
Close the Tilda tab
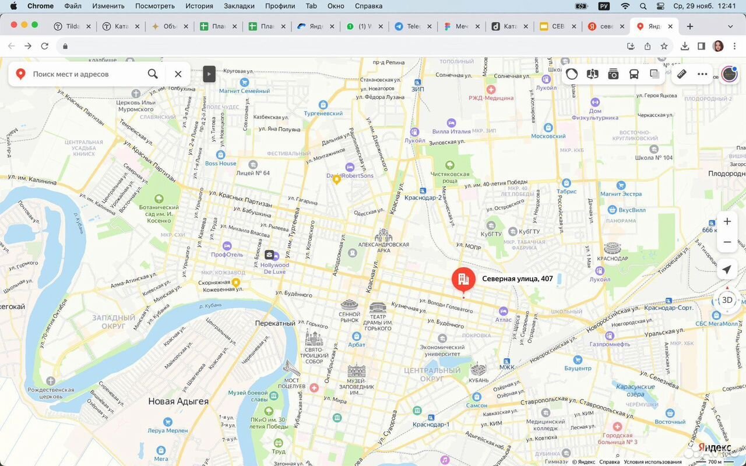point(89,26)
